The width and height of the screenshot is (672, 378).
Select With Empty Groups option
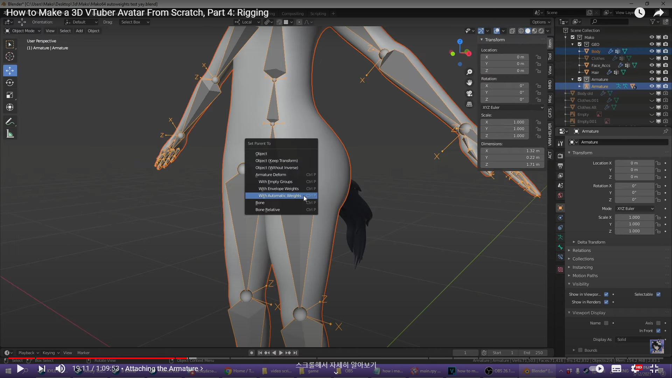point(275,182)
